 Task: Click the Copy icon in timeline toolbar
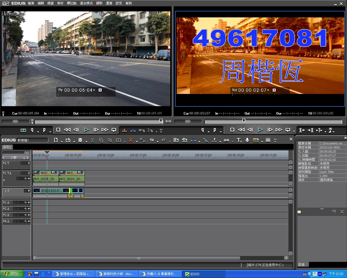point(101,140)
